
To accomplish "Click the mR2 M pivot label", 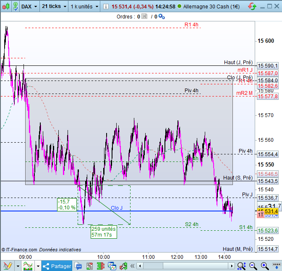I will (x=244, y=93).
